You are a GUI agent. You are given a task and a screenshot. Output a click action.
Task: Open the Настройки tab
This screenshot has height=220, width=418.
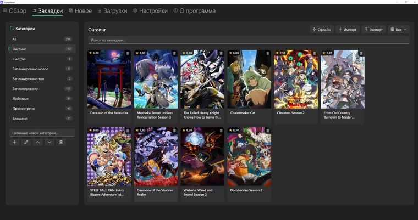(150, 11)
